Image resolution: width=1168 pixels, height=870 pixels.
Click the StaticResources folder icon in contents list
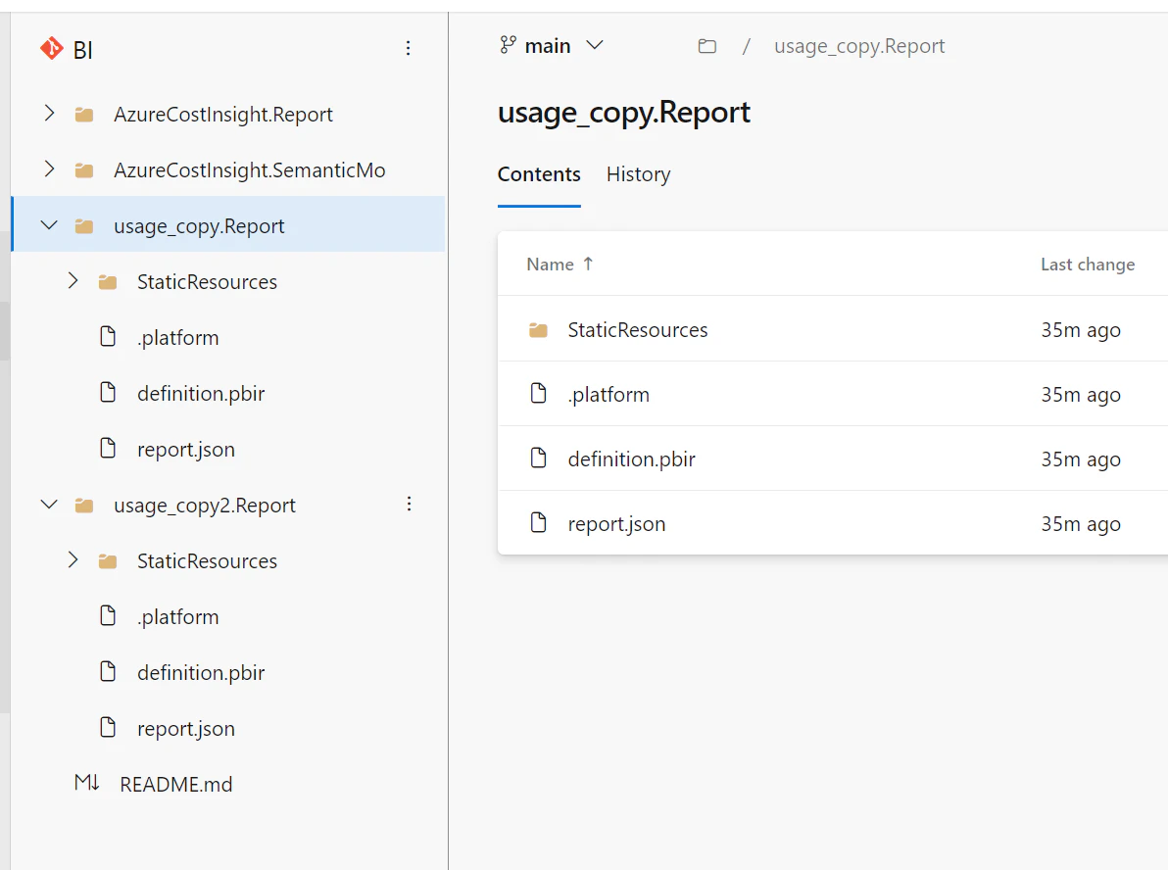(538, 330)
